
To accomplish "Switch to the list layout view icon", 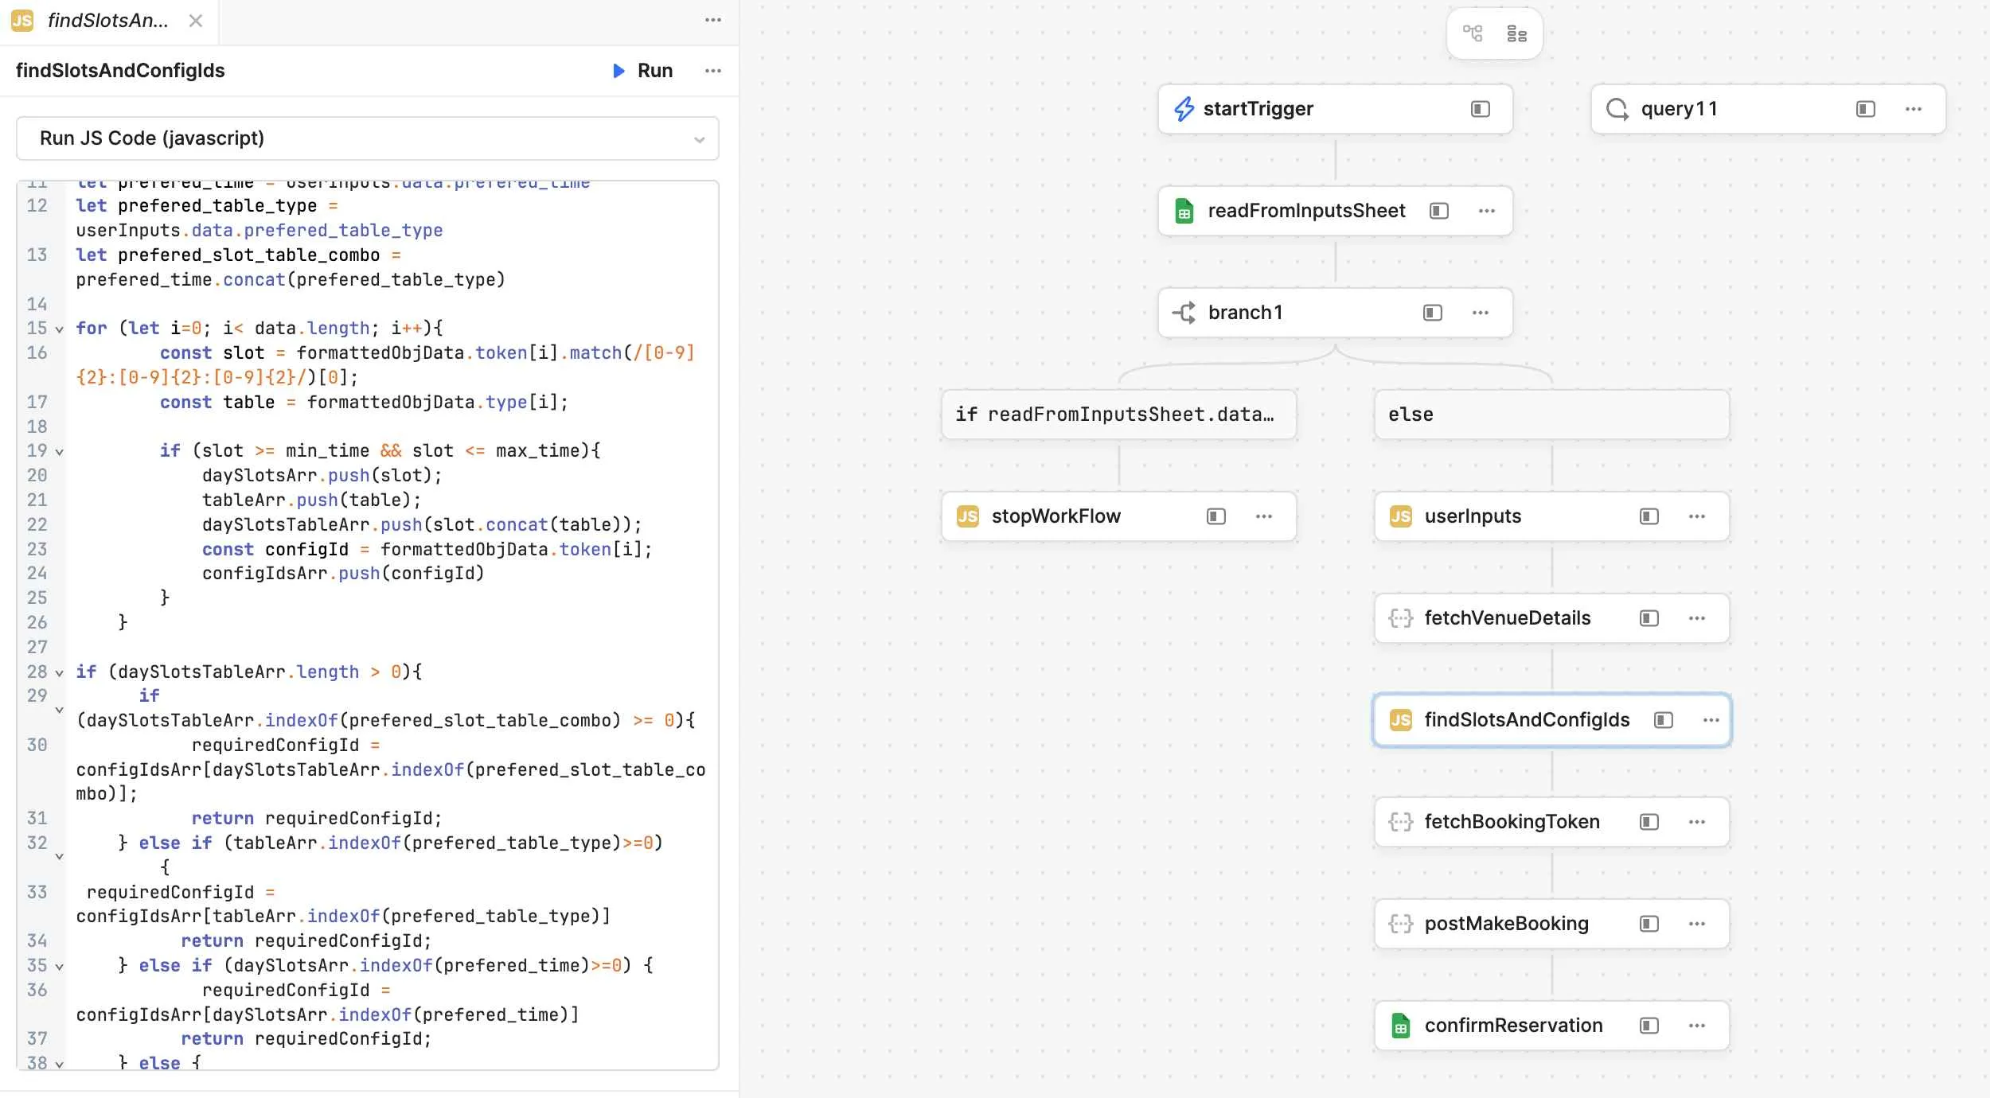I will pyautogui.click(x=1517, y=33).
